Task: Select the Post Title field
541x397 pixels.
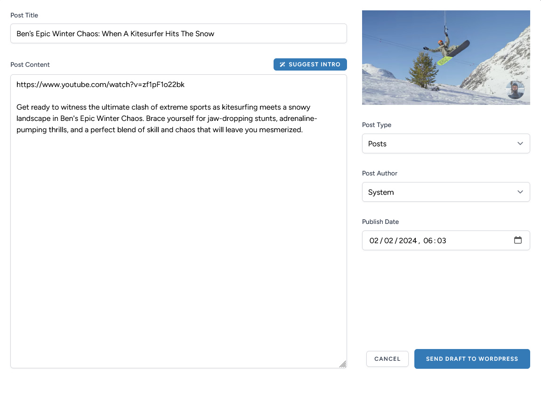Action: tap(178, 33)
